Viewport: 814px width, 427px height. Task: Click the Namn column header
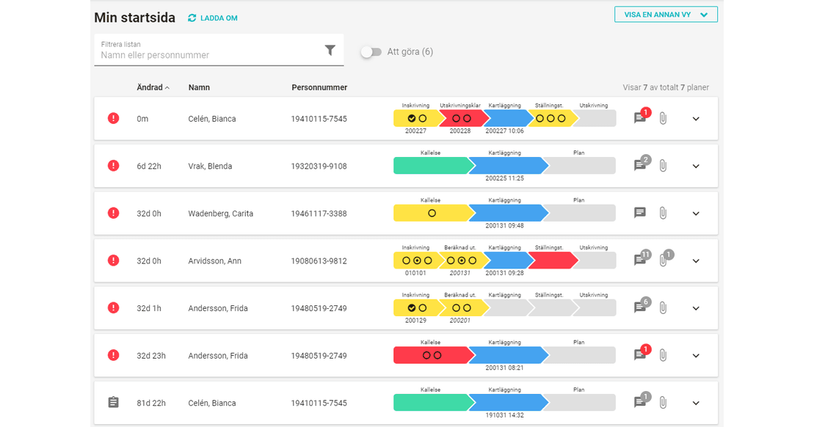199,87
